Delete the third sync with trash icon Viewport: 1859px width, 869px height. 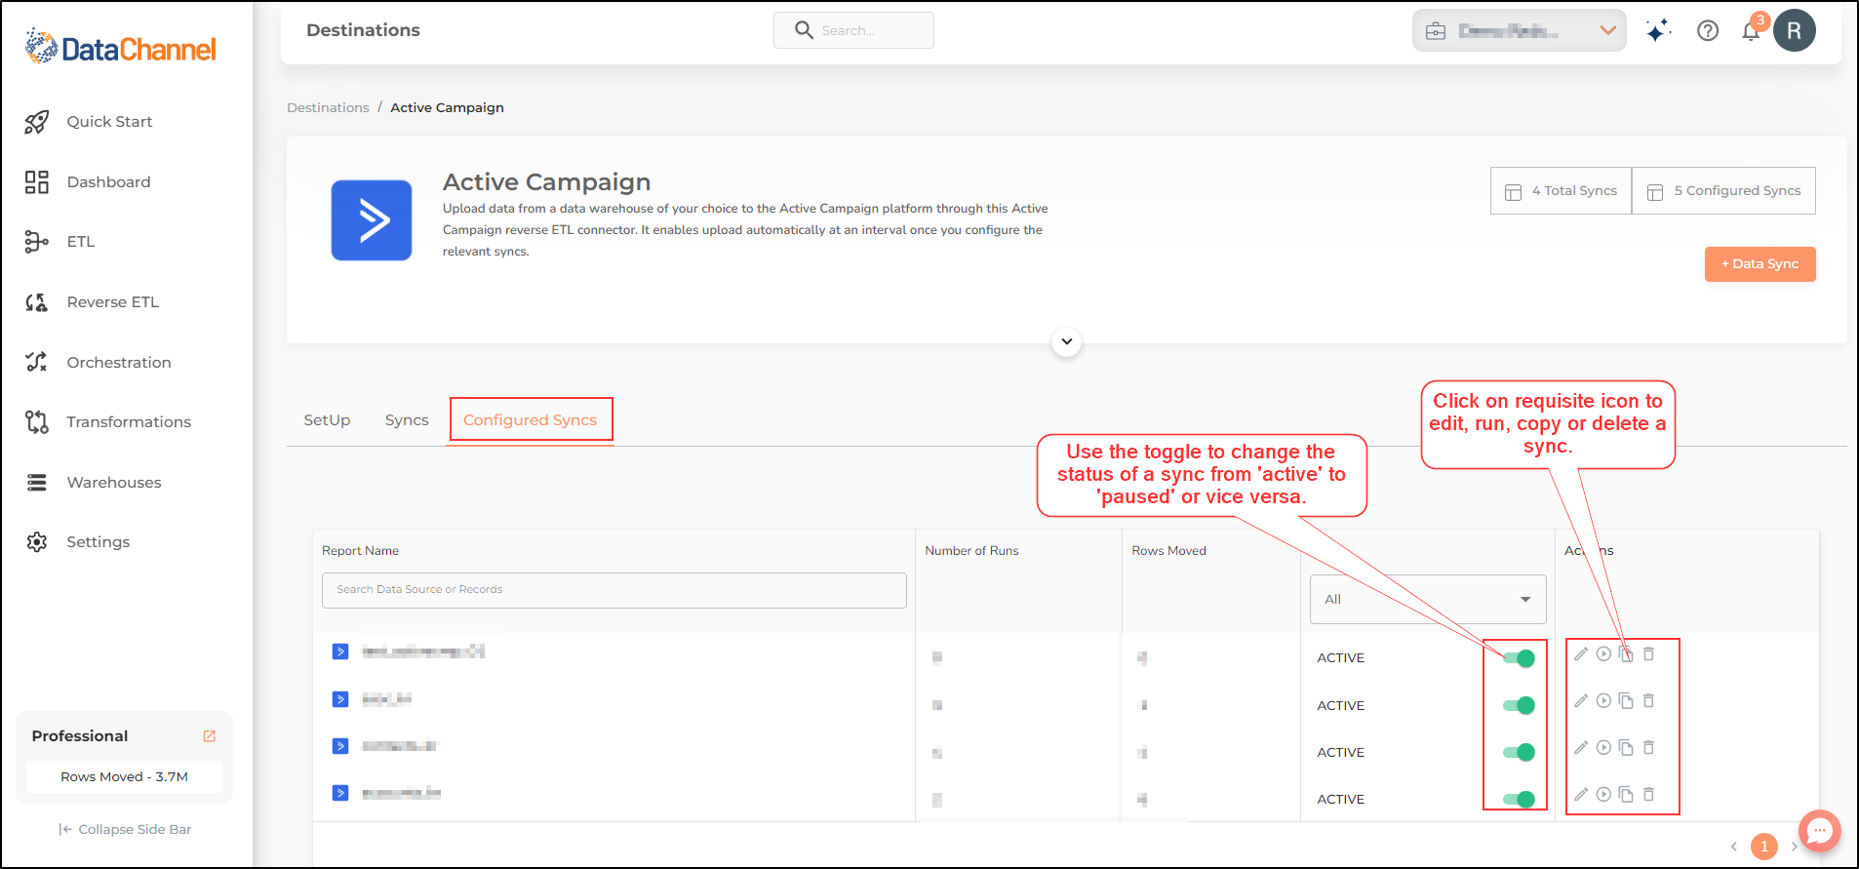coord(1648,748)
